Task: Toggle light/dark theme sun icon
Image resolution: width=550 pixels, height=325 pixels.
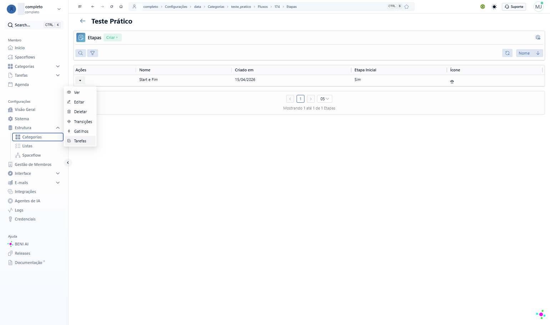Action: point(494,6)
